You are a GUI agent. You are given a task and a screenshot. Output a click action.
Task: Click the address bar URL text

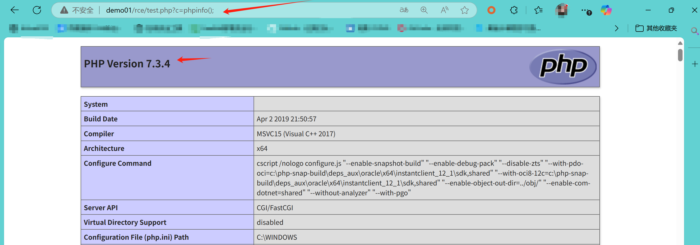pyautogui.click(x=160, y=10)
